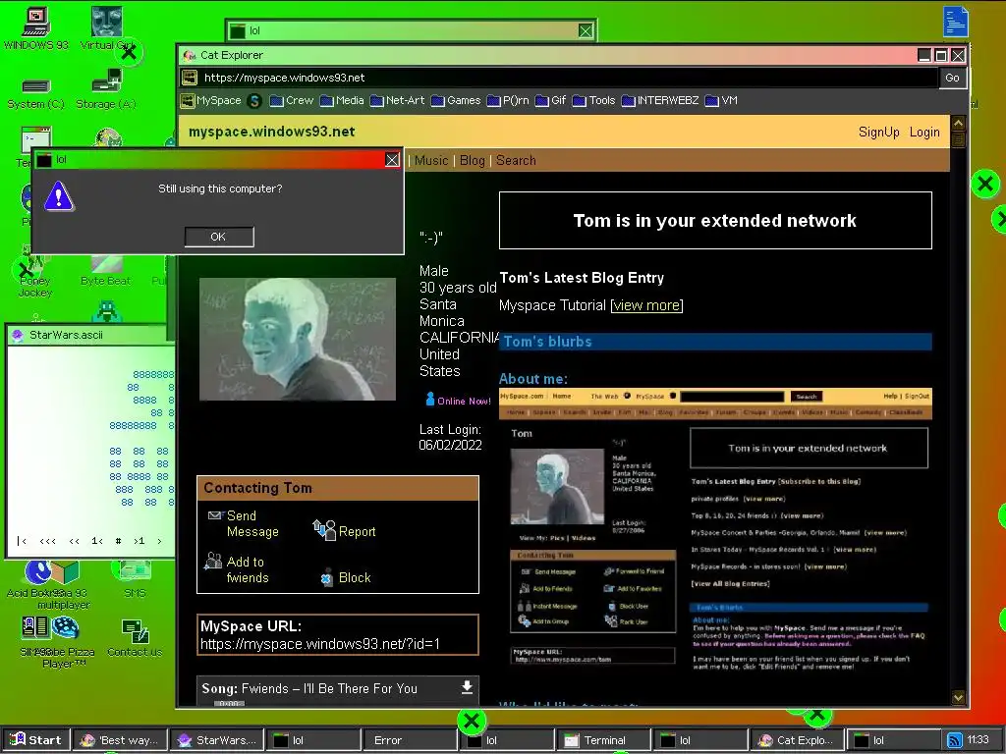Open the Games bookmark folder
1006x754 pixels.
(x=456, y=101)
